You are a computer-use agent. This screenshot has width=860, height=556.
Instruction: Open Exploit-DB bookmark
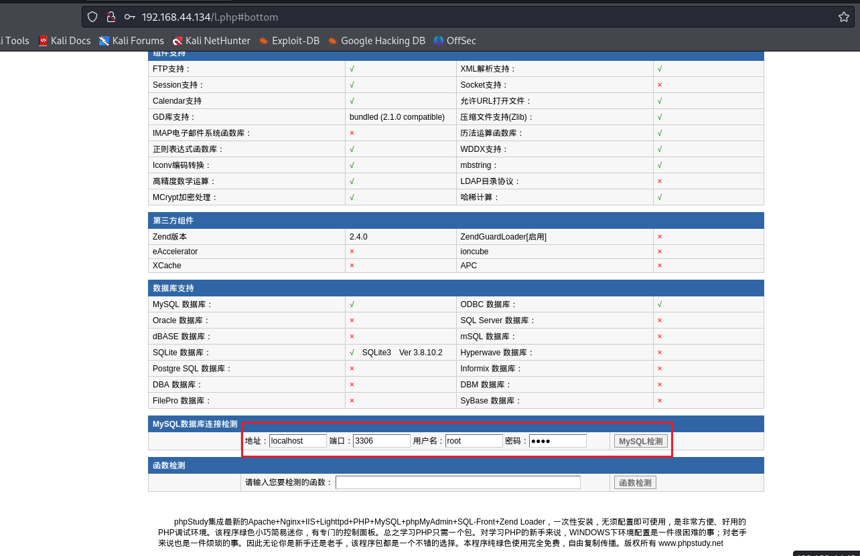[x=289, y=41]
